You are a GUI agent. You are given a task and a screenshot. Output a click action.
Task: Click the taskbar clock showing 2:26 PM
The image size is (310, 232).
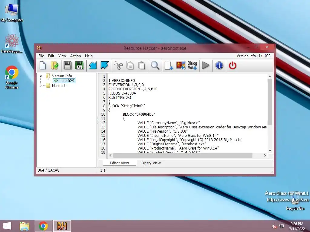coord(297,226)
